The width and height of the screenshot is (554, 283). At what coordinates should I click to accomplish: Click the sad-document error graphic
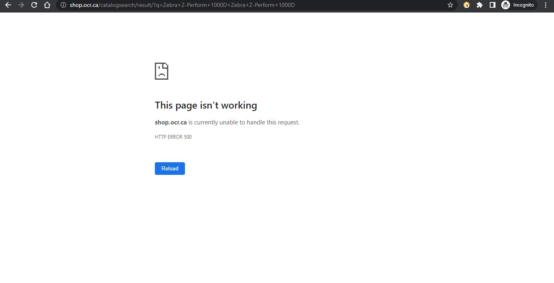(161, 71)
